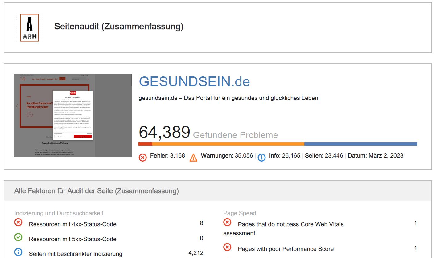This screenshot has height=258, width=436.
Task: Click the info icon for Seiten mit beschränkter Indizierung
Action: tap(19, 252)
